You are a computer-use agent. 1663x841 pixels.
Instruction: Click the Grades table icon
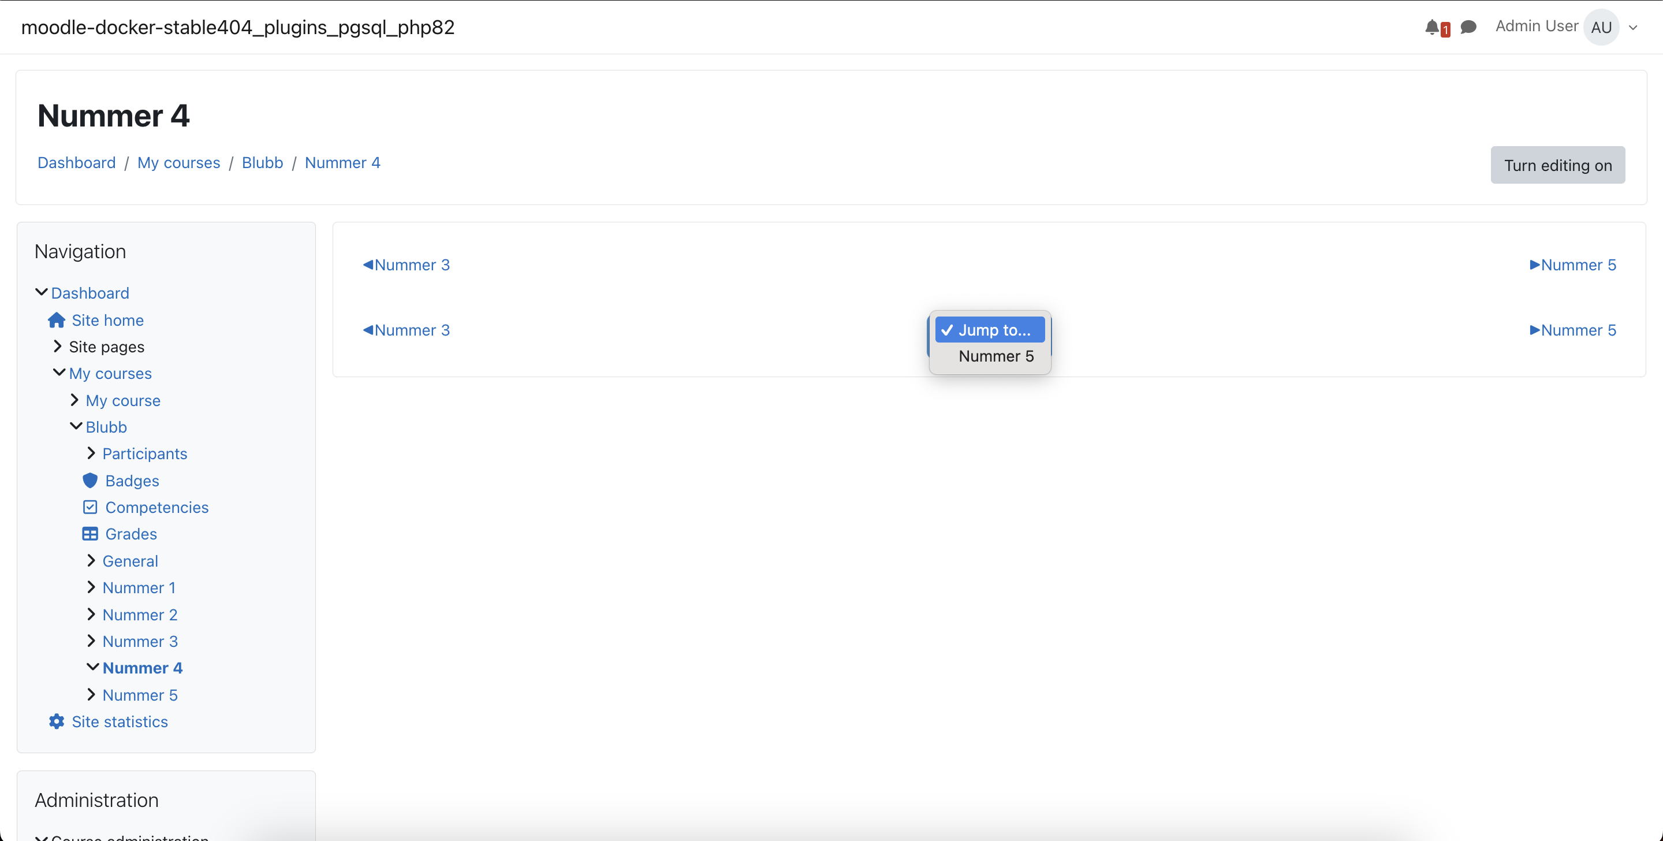point(90,534)
